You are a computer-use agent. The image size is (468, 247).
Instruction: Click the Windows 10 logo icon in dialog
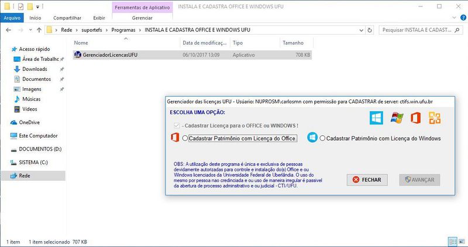pyautogui.click(x=376, y=118)
